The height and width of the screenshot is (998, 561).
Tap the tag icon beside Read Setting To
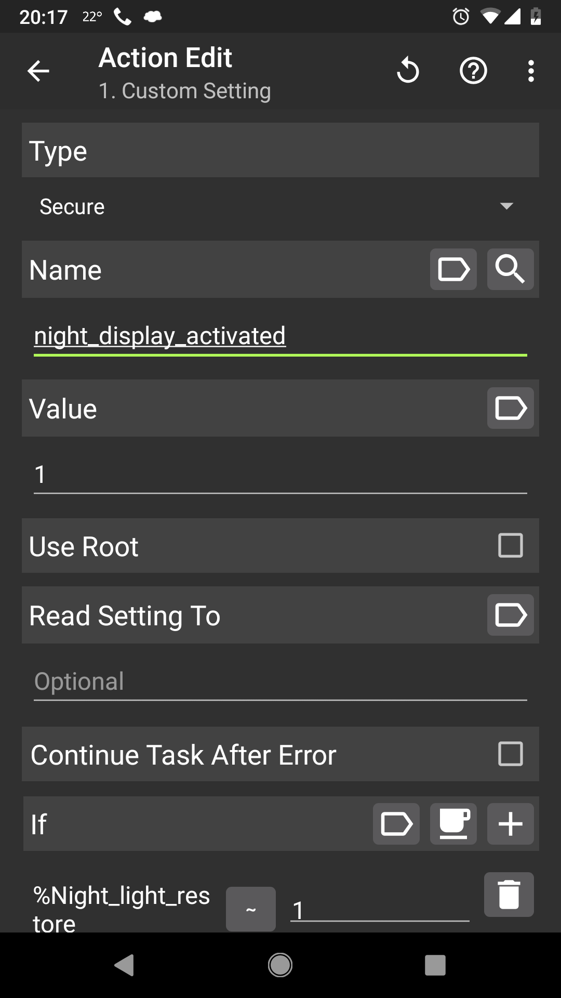(x=510, y=615)
